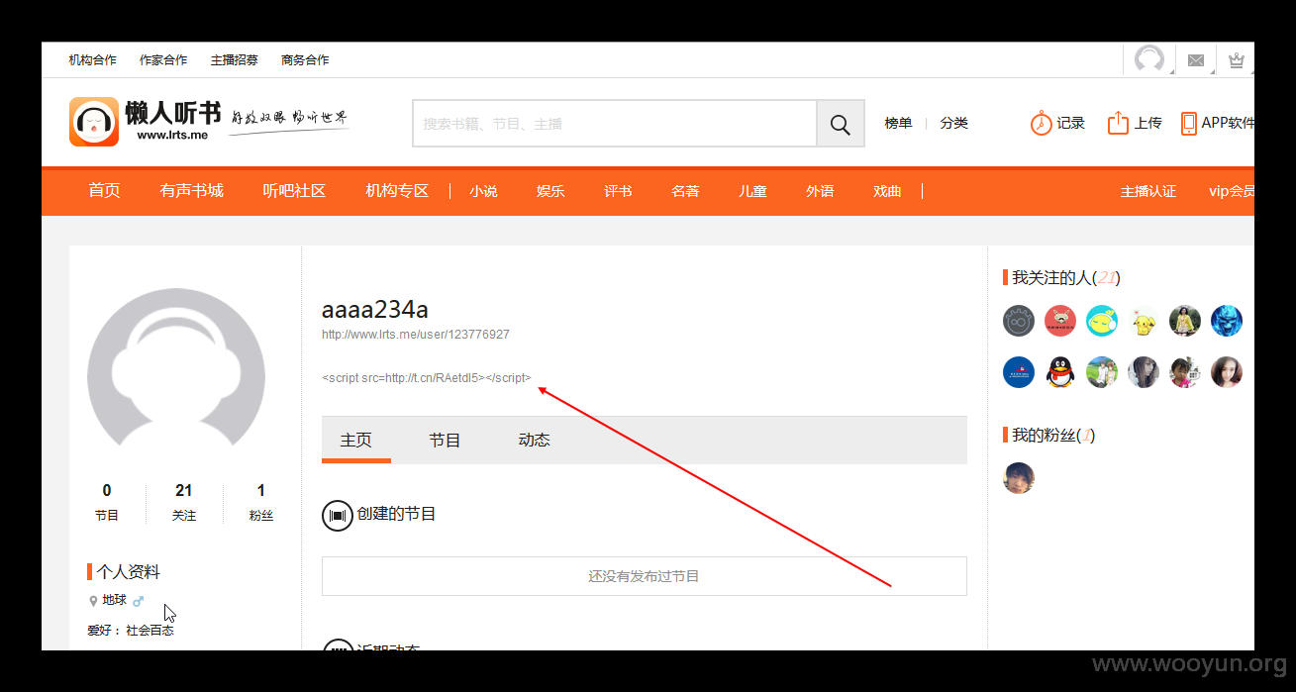The width and height of the screenshot is (1296, 692).
Task: Open the blue flaming skull followed avatar
Action: [1227, 321]
